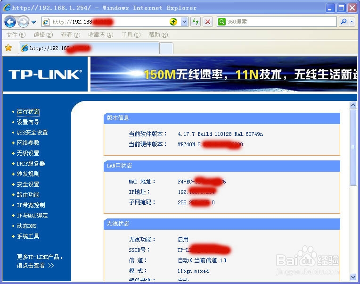Click the green plus icon in address bar
The image size is (360, 284).
173,22
